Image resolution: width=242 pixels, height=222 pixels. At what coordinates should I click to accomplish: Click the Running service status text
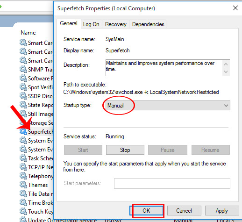115,136
